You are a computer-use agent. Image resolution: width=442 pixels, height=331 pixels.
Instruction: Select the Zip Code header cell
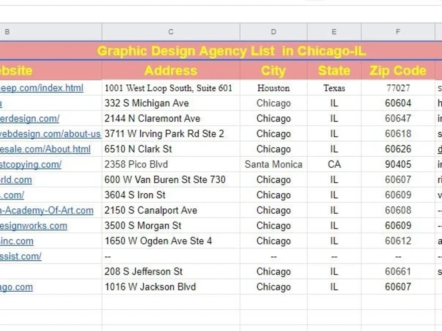tap(397, 70)
